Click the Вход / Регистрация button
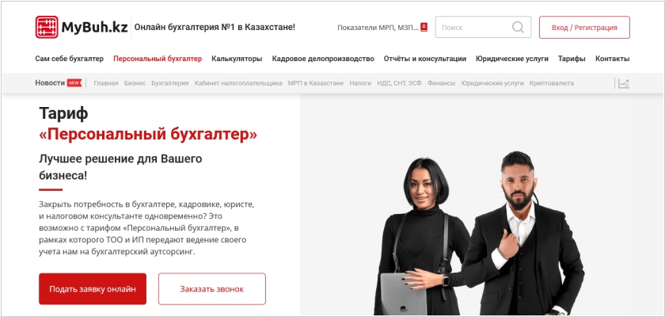 [584, 28]
